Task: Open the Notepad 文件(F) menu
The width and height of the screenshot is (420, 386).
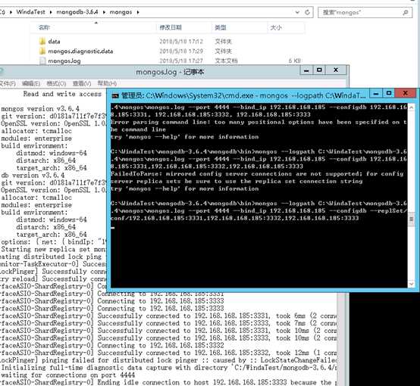Action: click(x=8, y=83)
